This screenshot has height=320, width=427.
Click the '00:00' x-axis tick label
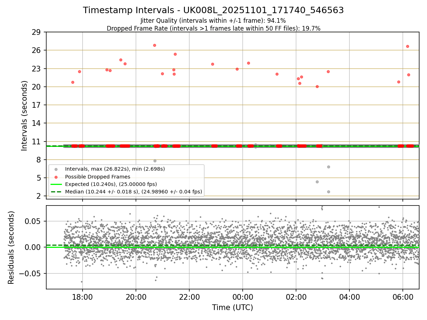pyautogui.click(x=243, y=297)
